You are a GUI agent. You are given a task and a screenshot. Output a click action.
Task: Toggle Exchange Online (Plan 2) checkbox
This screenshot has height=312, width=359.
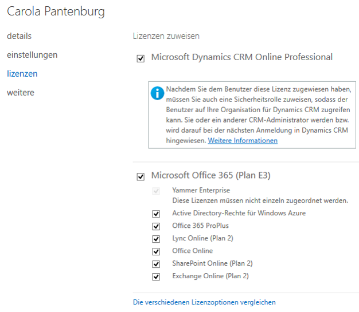point(156,277)
